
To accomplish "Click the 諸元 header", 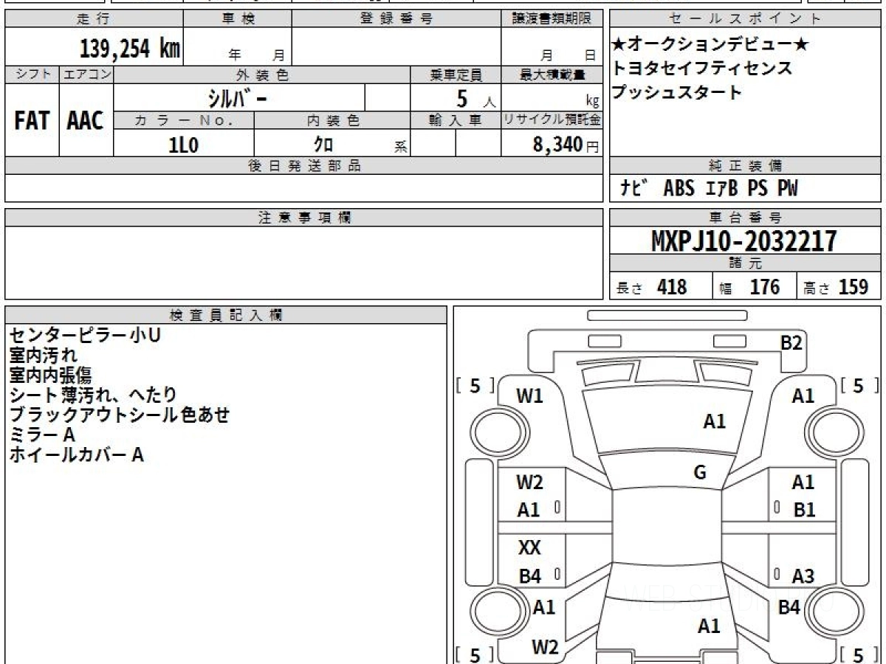I will tap(746, 263).
